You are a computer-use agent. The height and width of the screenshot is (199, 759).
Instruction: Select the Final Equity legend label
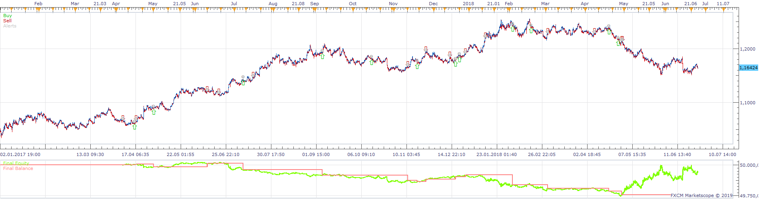click(16, 163)
